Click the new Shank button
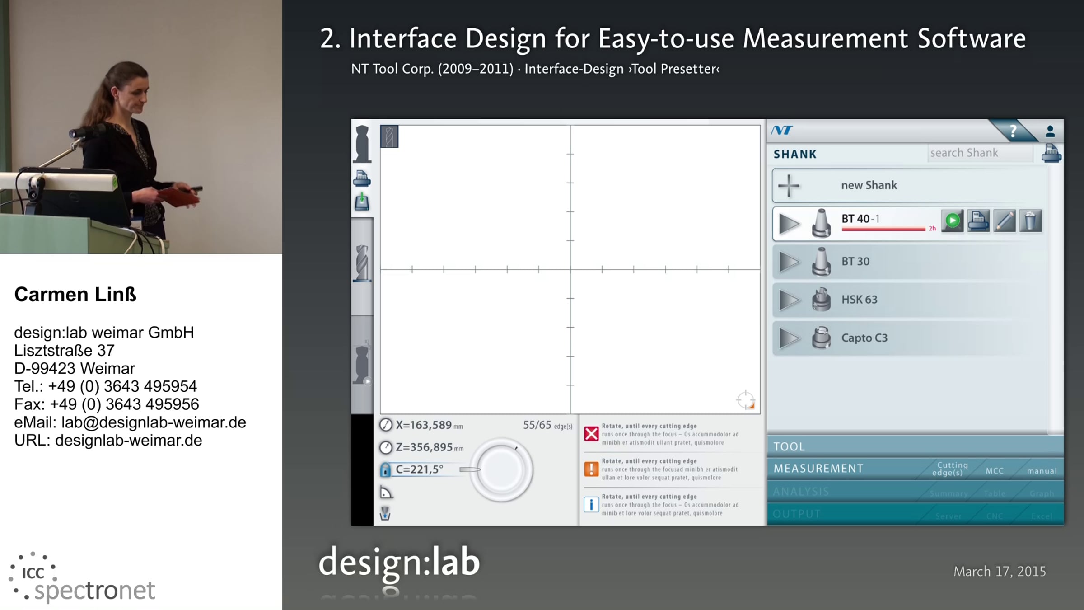Image resolution: width=1084 pixels, height=610 pixels. click(909, 185)
